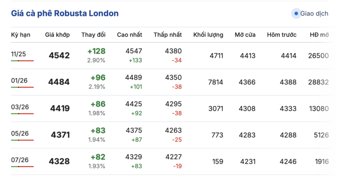Click the price range bar under 03/26
363x183 pixels.
coord(22,113)
